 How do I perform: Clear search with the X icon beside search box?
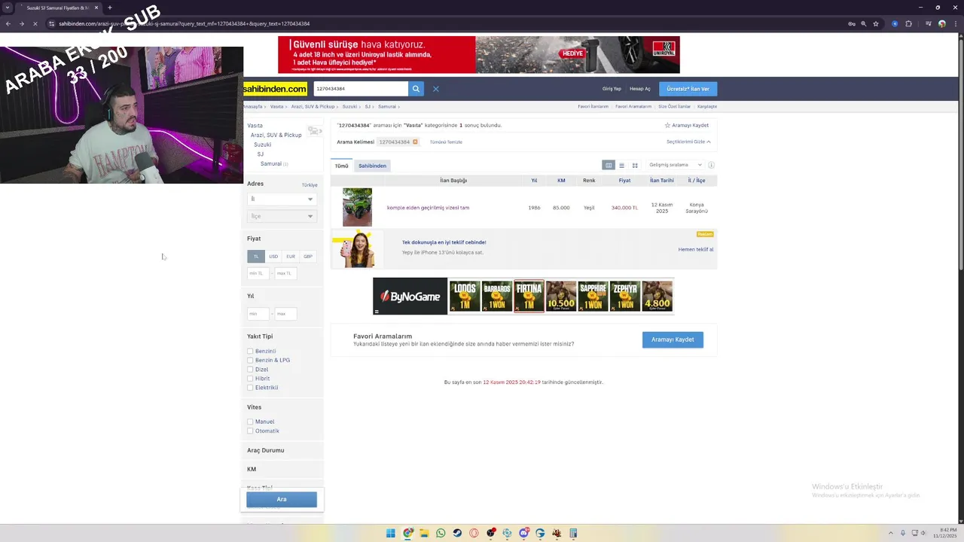point(435,89)
